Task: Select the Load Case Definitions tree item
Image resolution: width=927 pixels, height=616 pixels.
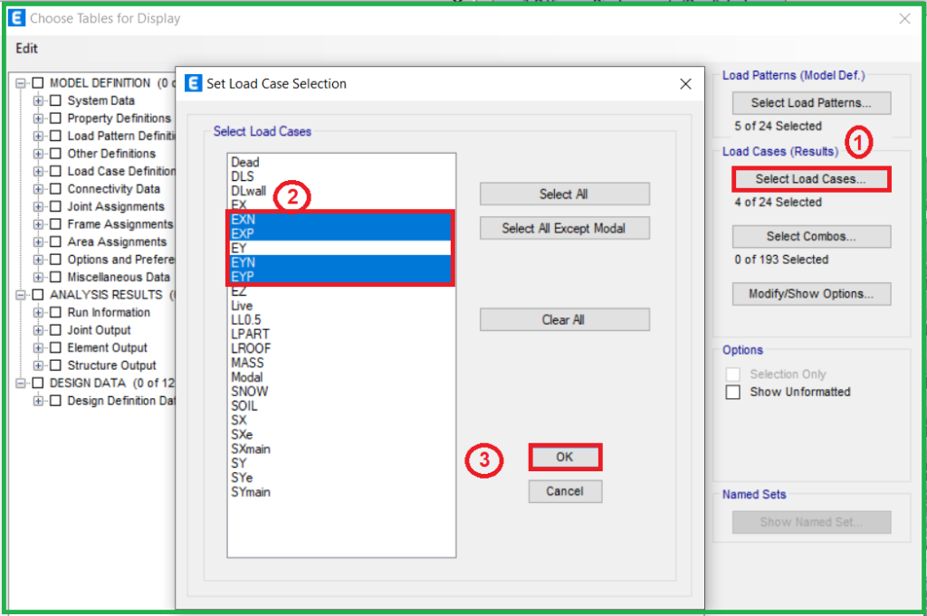Action: [x=120, y=171]
